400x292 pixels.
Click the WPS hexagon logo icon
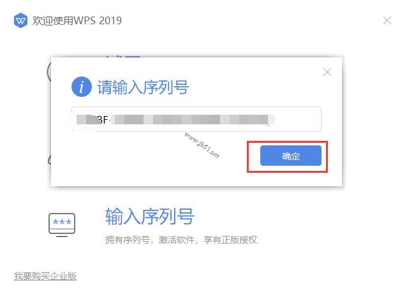(x=20, y=20)
